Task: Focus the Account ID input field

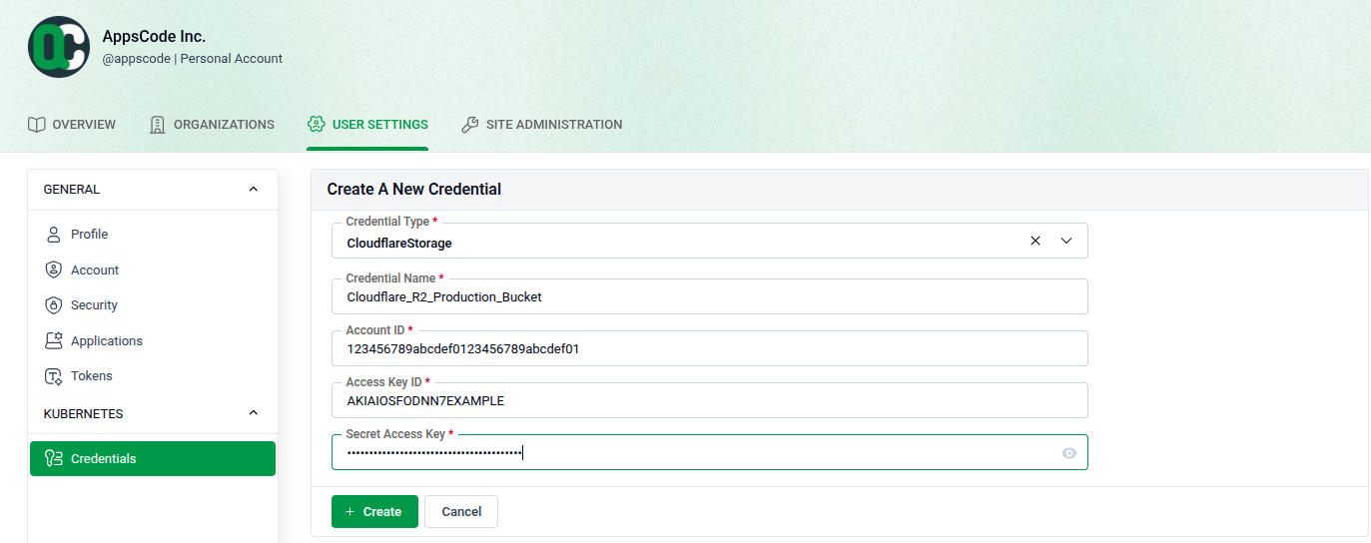Action: click(x=709, y=348)
